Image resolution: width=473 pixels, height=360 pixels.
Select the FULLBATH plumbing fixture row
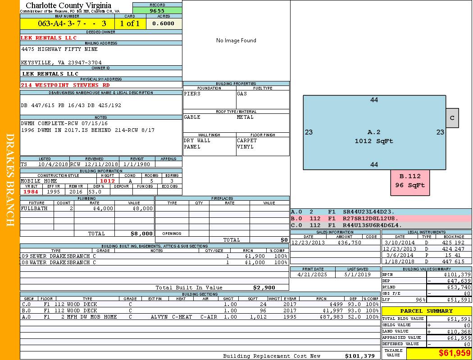pos(87,209)
